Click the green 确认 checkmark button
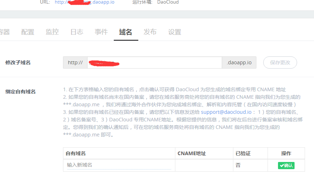This screenshot has width=314, height=181. pyautogui.click(x=286, y=166)
